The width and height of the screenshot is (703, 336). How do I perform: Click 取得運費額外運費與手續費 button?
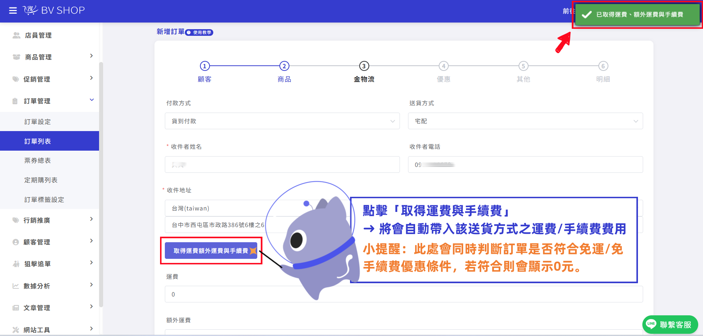pyautogui.click(x=211, y=251)
